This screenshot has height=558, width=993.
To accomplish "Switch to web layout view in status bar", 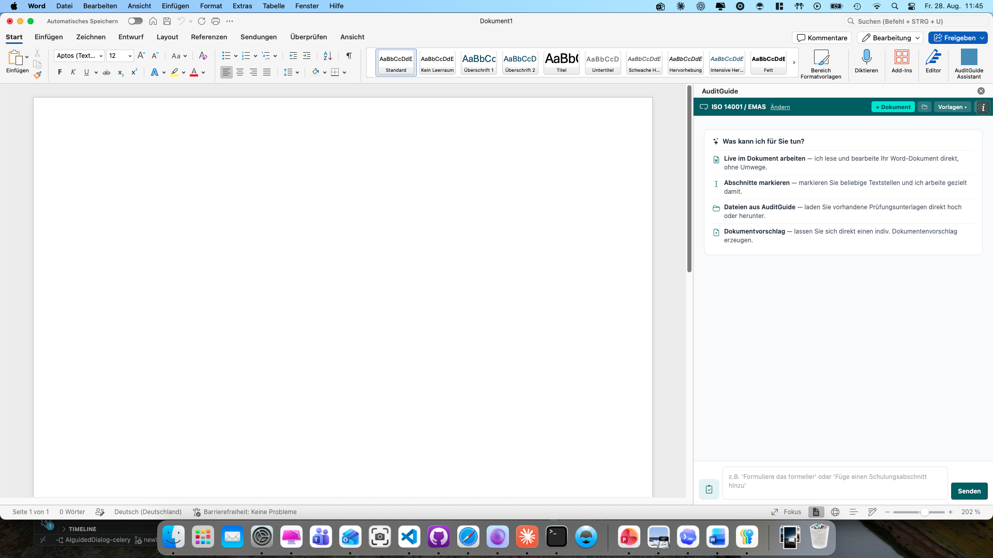I will [x=835, y=512].
